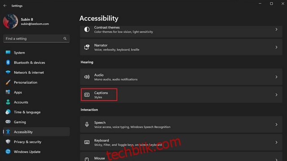Open the Subin B profile picture
Viewport: 287px width, 161px height.
coord(11,21)
